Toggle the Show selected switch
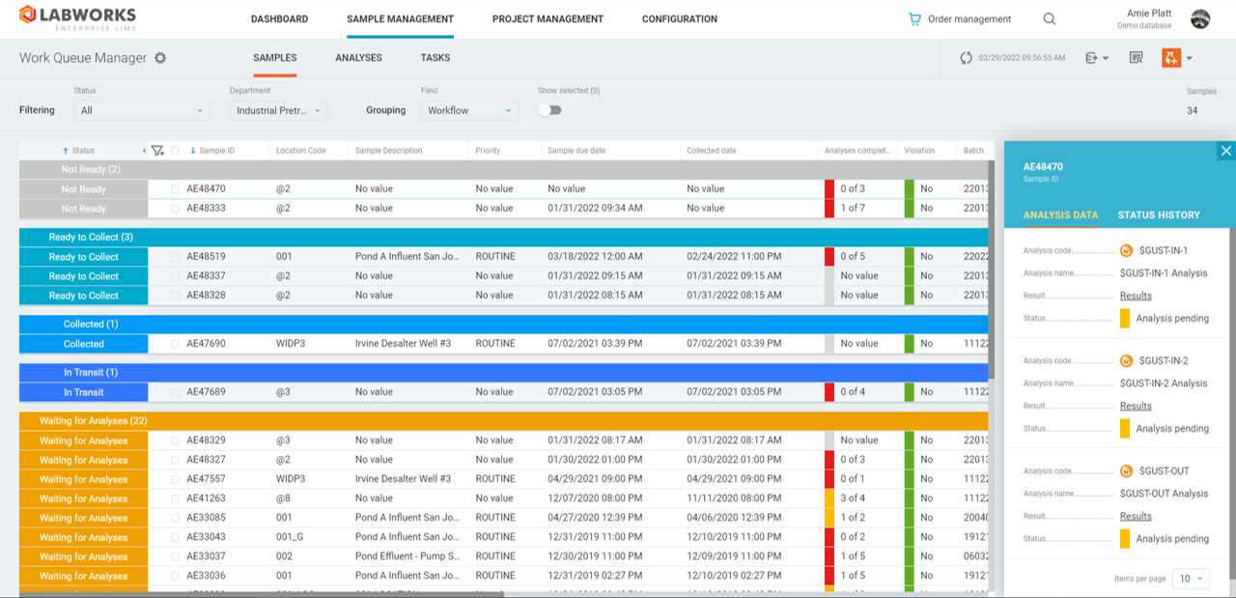1236x598 pixels. tap(549, 110)
